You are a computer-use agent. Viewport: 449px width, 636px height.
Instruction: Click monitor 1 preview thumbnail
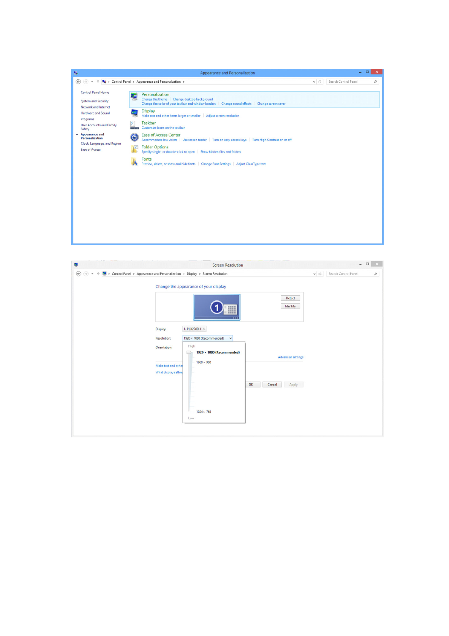click(x=217, y=307)
